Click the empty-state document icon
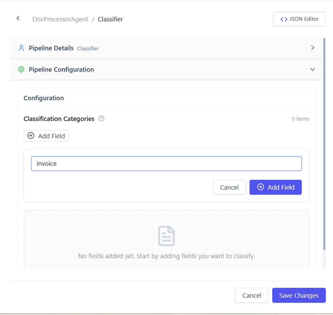333x315 pixels. [x=166, y=235]
